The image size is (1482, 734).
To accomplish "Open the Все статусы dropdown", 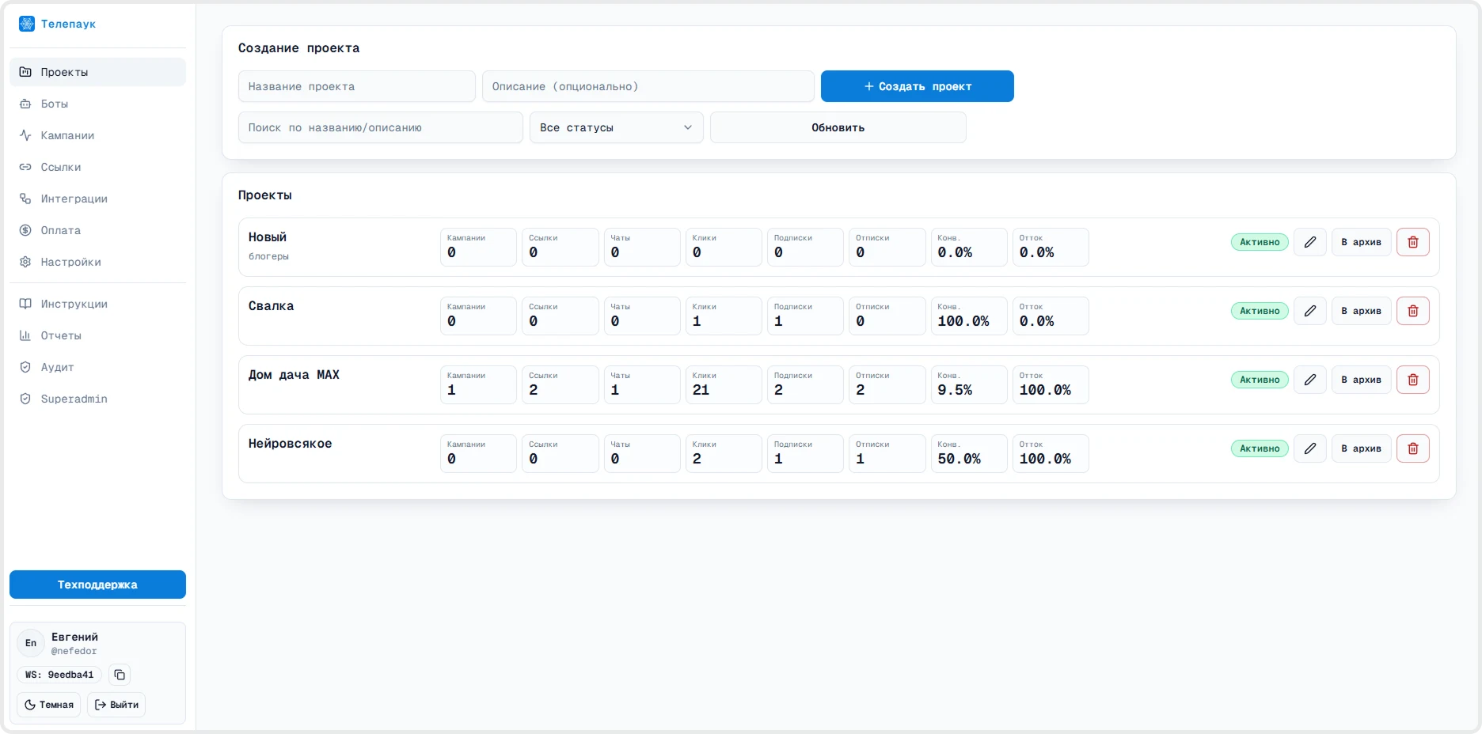I will point(617,127).
